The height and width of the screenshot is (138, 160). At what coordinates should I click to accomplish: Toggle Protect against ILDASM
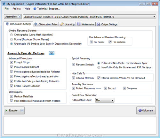tap(12, 67)
